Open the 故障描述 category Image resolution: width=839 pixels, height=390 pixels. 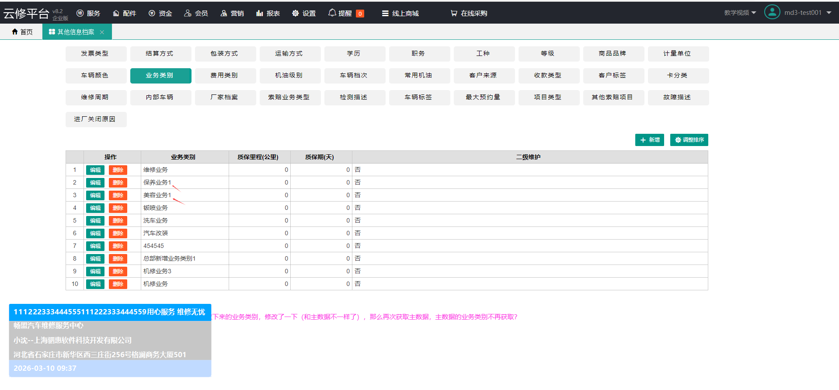[x=677, y=97]
